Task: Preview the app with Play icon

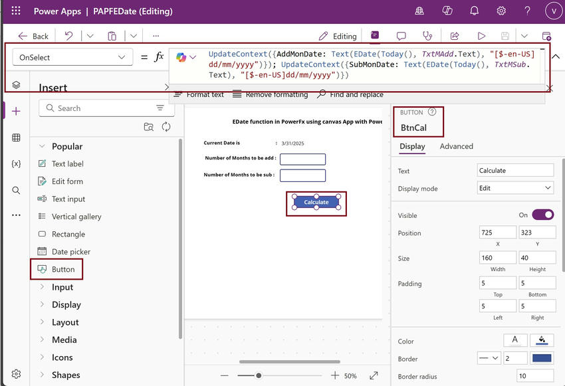Action: (481, 36)
